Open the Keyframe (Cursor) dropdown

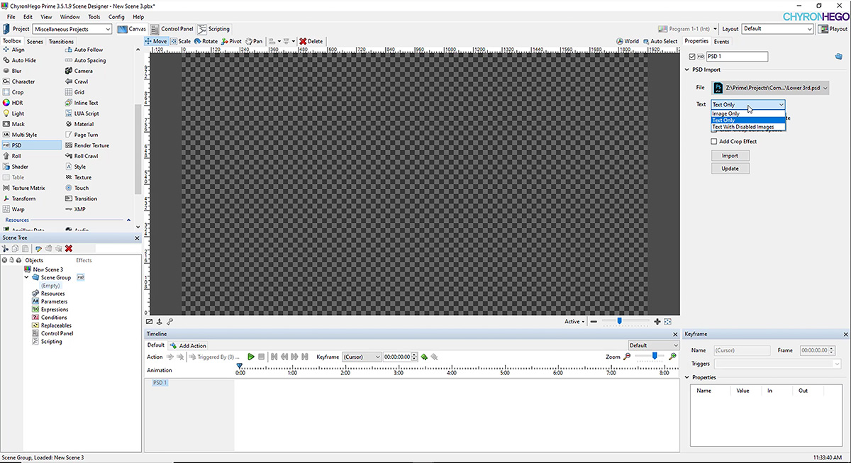coord(362,357)
